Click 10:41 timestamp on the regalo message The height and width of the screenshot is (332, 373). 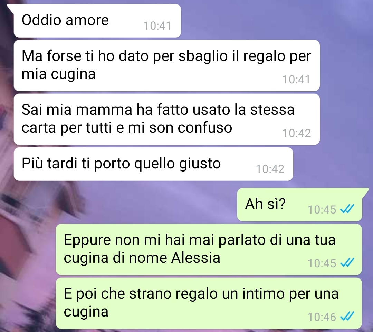(296, 80)
